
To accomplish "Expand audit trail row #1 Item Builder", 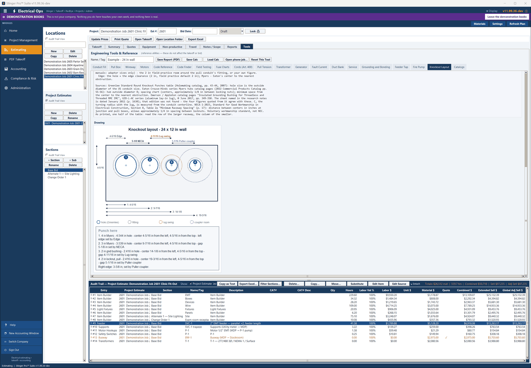I will tap(91, 295).
